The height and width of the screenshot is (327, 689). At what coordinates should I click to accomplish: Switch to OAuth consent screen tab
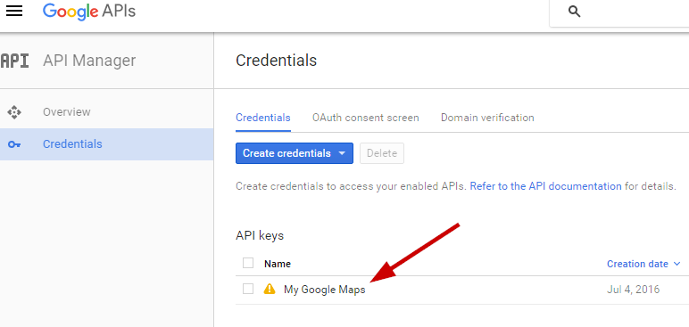(x=366, y=118)
